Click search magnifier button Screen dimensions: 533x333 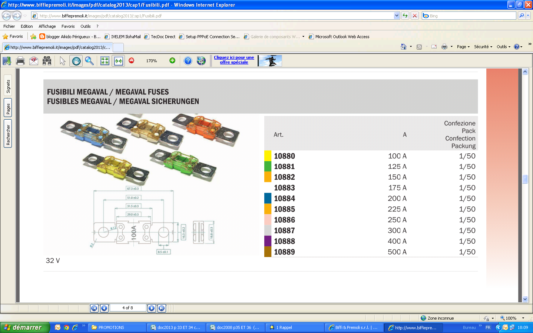[522, 16]
